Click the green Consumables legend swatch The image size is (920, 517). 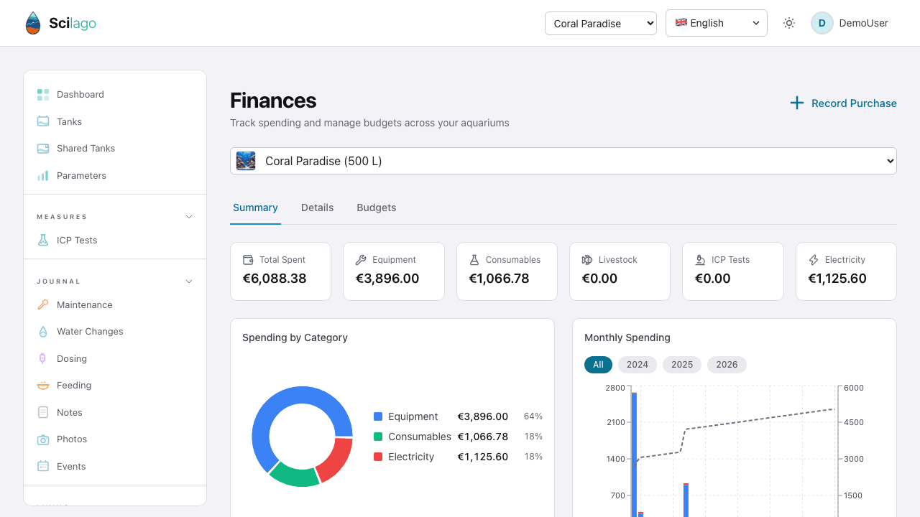point(378,437)
